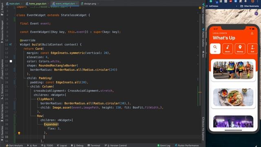Open the Flutter Outline panel
Screen dimensions: 261x147
203,38
